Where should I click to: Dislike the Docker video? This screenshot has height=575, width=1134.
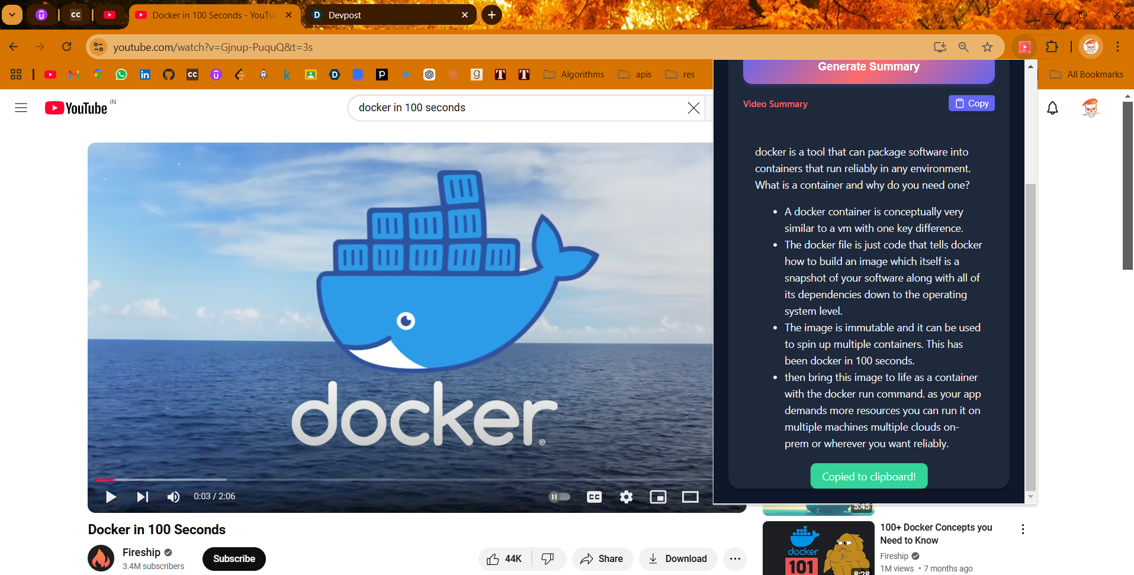pyautogui.click(x=548, y=559)
